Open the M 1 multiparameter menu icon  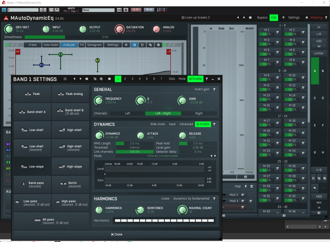point(277,32)
